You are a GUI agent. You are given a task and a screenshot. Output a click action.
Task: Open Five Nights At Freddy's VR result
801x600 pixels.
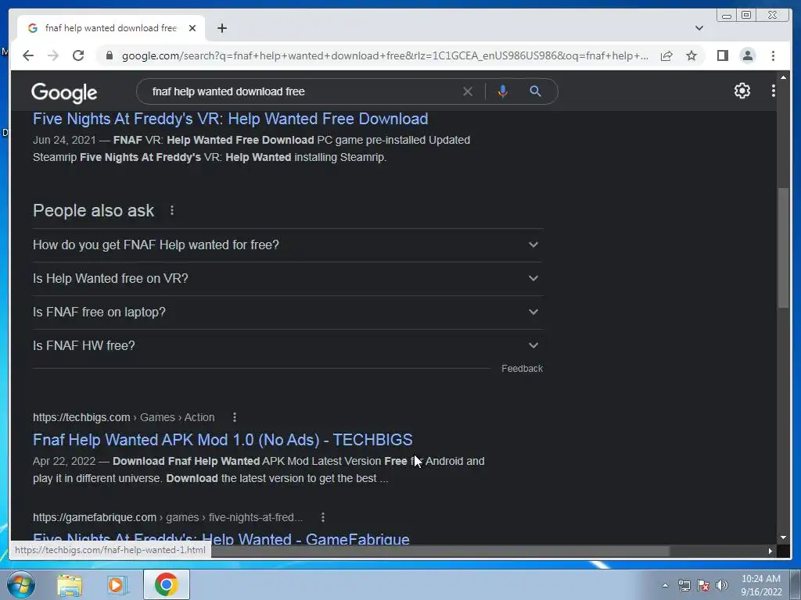(231, 119)
